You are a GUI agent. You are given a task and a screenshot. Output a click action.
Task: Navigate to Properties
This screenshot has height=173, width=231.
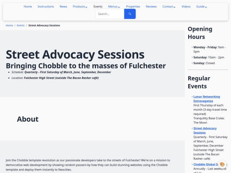click(133, 6)
